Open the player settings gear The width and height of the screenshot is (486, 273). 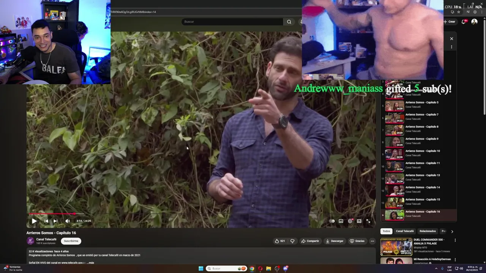pos(350,221)
